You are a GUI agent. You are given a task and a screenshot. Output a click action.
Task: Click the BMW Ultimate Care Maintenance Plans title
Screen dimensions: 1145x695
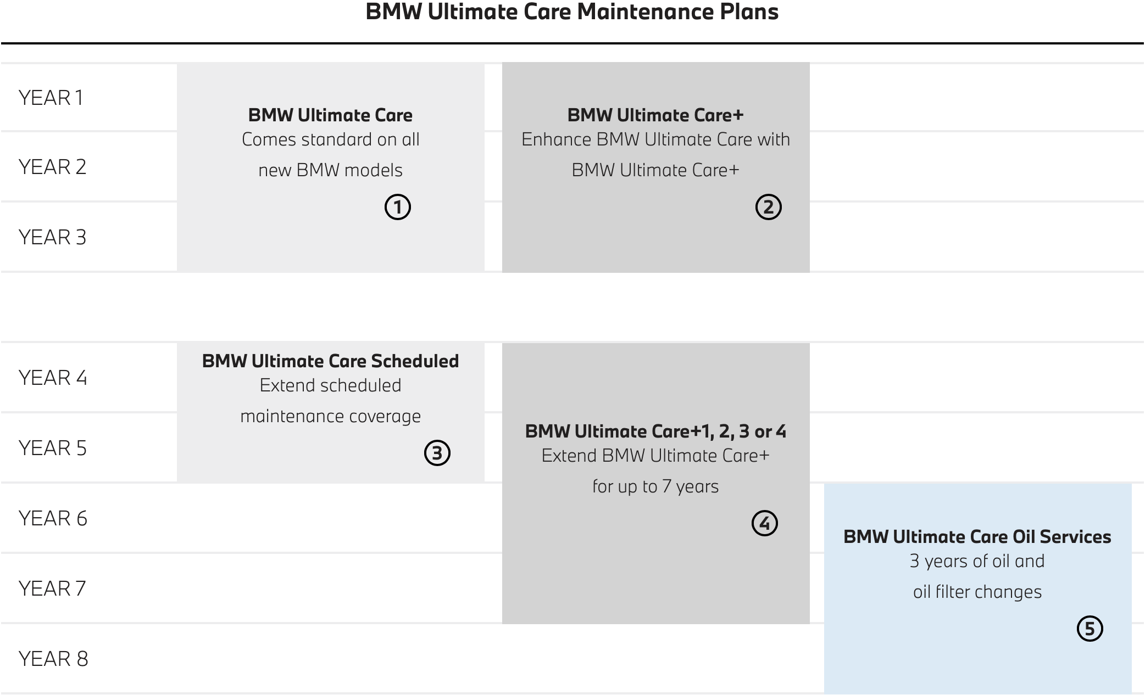572,12
